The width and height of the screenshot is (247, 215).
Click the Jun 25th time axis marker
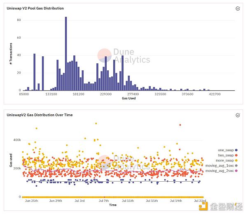31,201
